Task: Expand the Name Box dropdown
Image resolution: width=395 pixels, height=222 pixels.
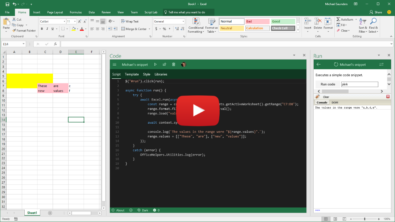Action: click(x=24, y=44)
